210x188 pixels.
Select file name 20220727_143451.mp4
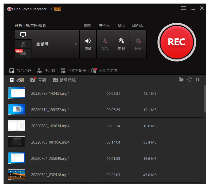(50, 93)
